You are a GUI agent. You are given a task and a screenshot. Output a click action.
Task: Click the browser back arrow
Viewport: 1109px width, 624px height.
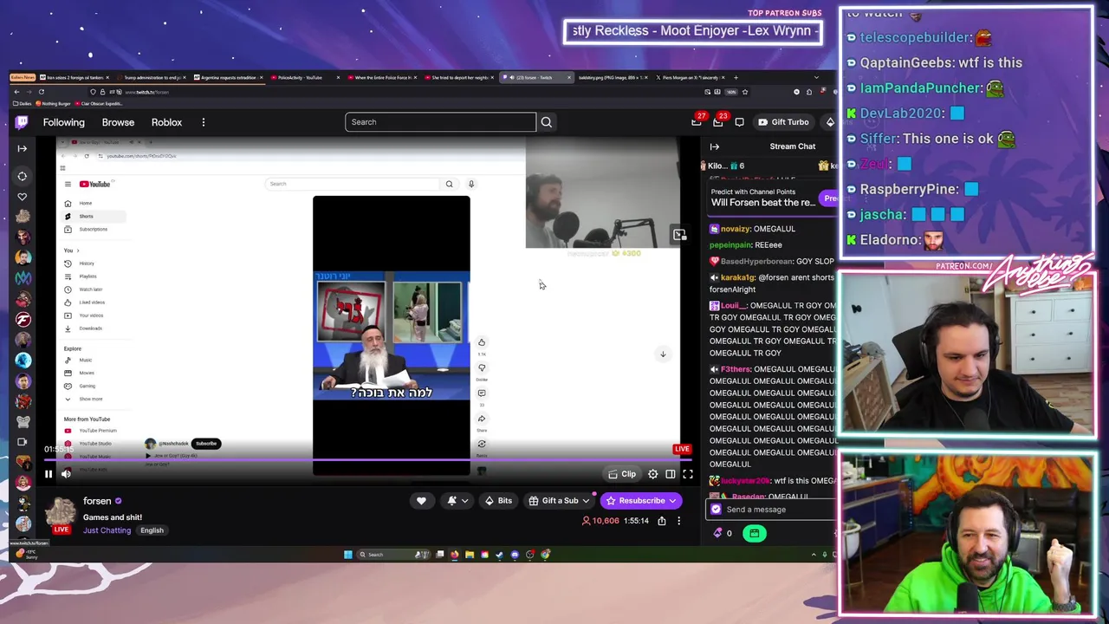pyautogui.click(x=16, y=92)
